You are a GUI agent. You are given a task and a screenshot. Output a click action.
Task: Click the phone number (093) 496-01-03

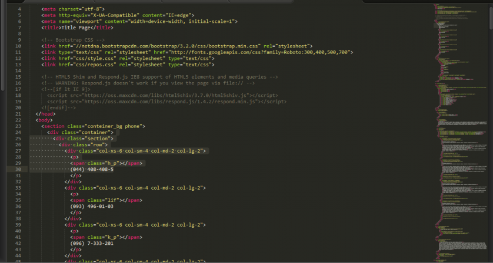point(92,206)
